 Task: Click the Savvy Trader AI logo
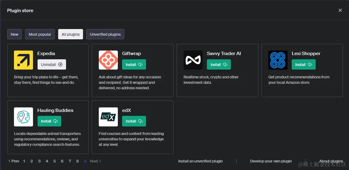tap(193, 60)
